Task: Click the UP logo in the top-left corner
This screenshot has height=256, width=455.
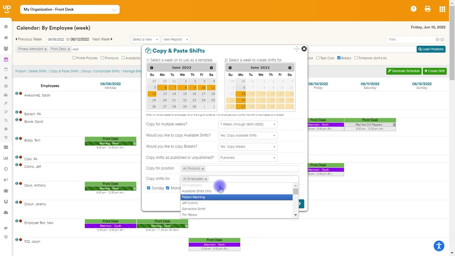Action: point(7,9)
